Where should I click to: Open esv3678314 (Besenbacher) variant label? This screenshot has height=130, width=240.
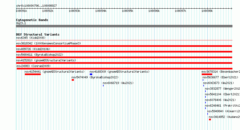[221, 72]
